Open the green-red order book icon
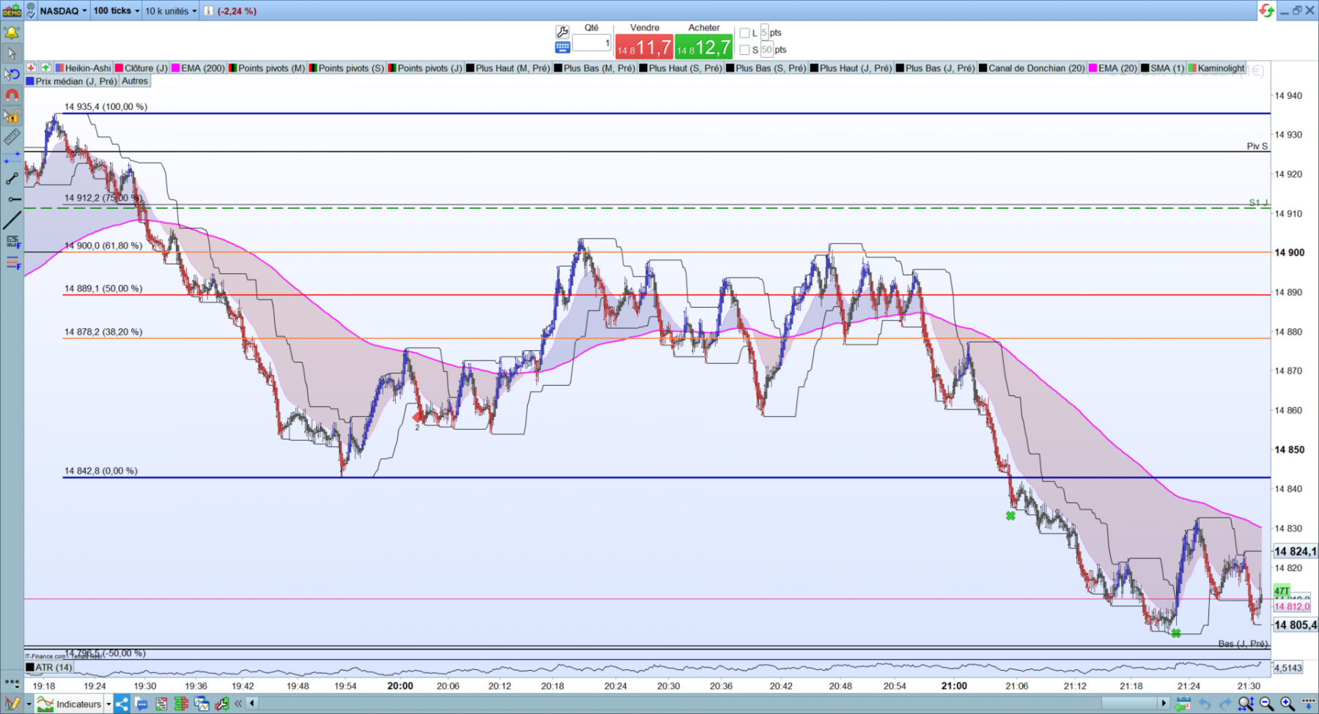This screenshot has height=714, width=1319. [x=181, y=704]
